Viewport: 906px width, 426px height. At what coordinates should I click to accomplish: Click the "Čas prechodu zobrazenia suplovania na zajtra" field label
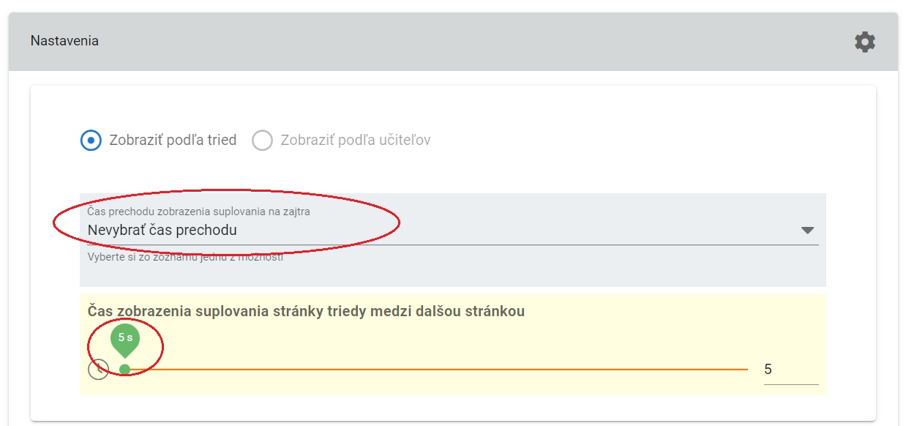click(203, 212)
